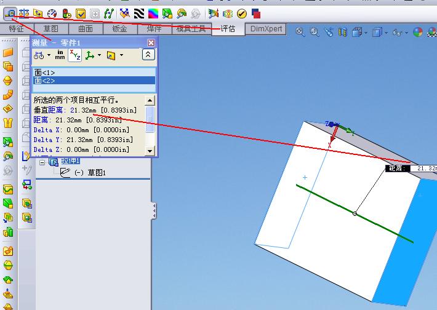This screenshot has height=310, width=437.
Task: Switch to the 草图 tab
Action: 51,29
